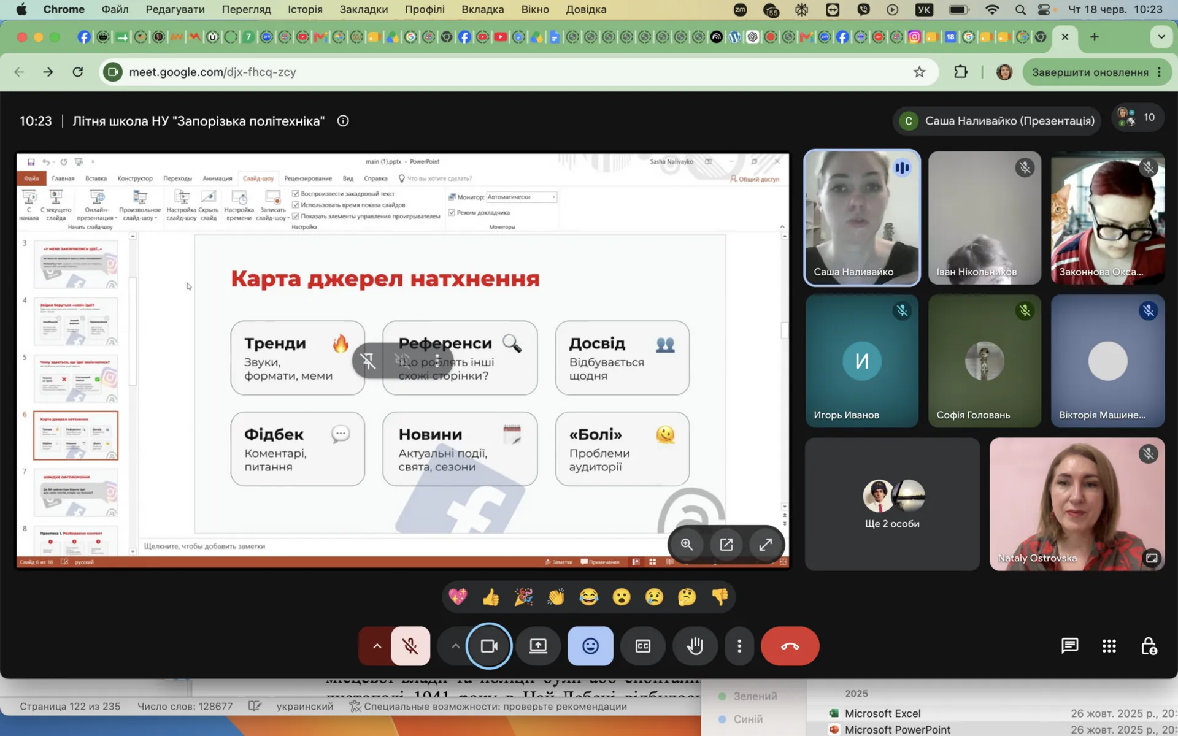
Task: Open the meeting chat panel
Action: tap(1069, 646)
